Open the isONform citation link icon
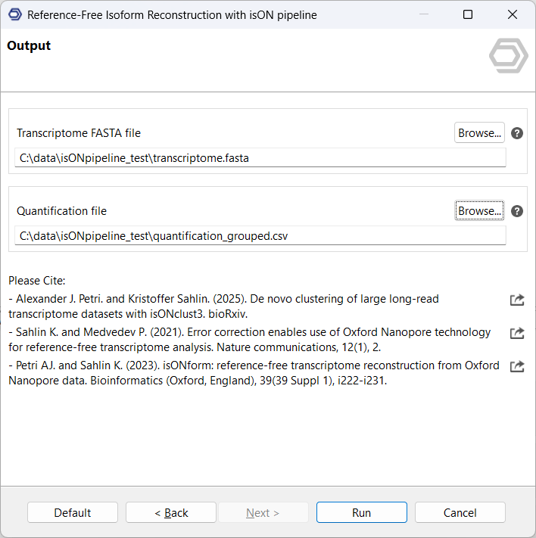 517,366
